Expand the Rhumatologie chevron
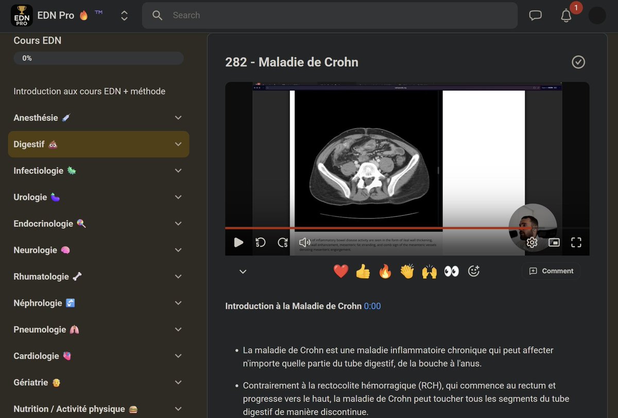The image size is (618, 418). [x=178, y=277]
